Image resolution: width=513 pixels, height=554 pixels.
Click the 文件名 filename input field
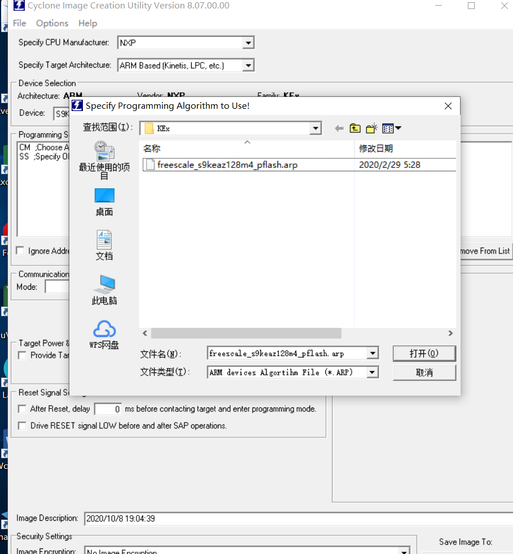click(288, 353)
